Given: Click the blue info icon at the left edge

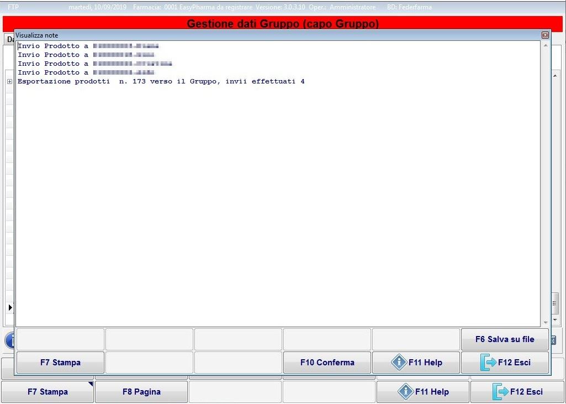Looking at the screenshot, I should pyautogui.click(x=9, y=339).
